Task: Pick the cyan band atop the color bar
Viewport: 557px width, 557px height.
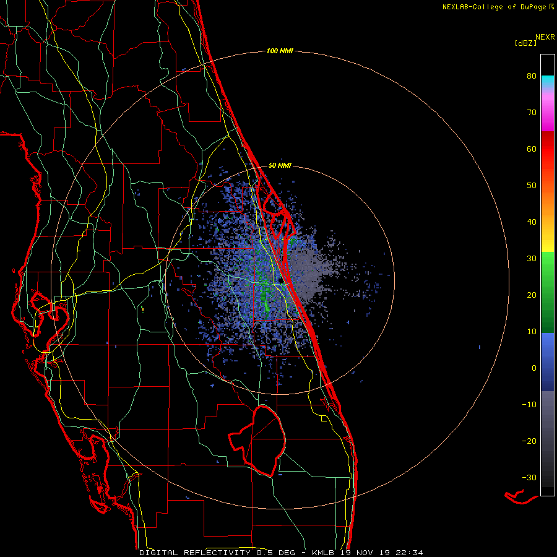Action: click(548, 81)
